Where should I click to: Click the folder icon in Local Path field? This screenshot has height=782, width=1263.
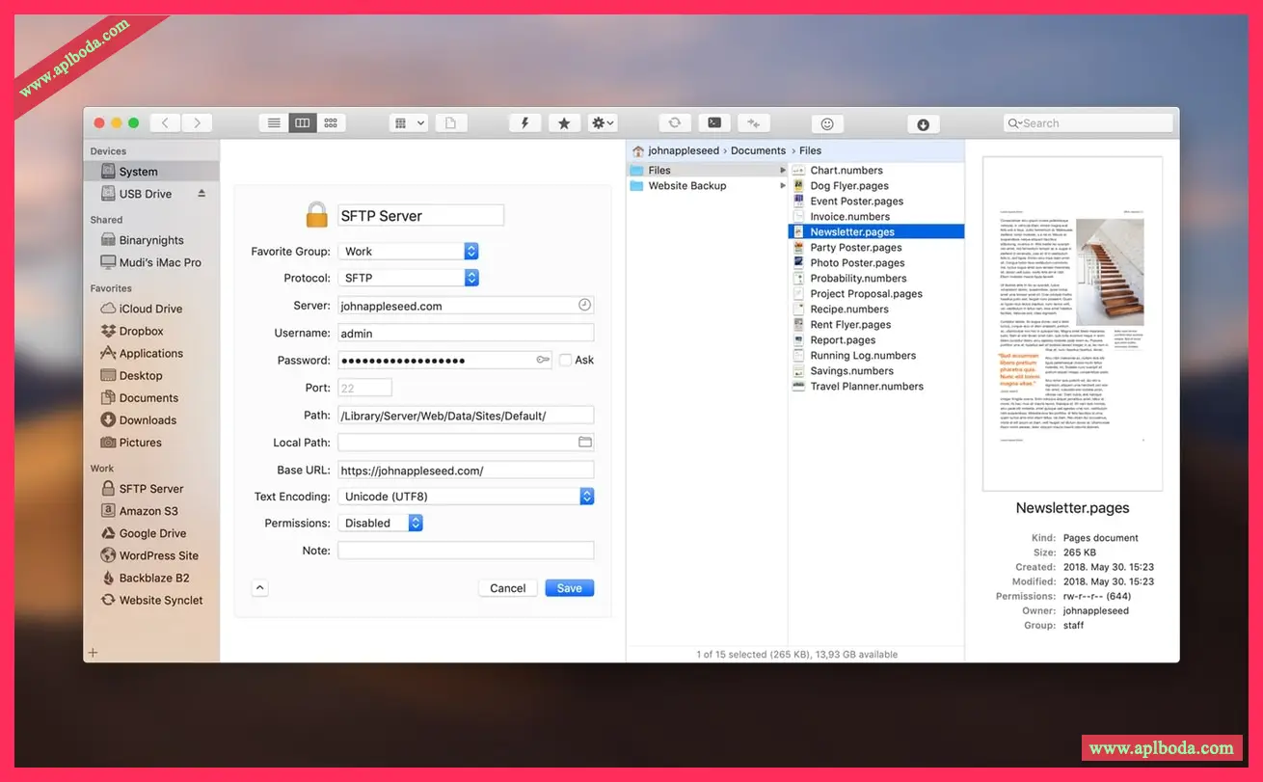(x=584, y=442)
